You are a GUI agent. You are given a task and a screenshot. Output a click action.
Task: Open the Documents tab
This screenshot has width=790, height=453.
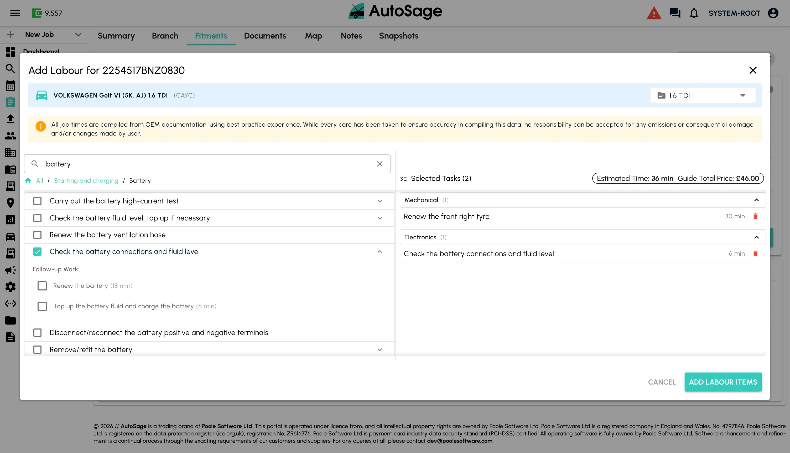click(265, 36)
